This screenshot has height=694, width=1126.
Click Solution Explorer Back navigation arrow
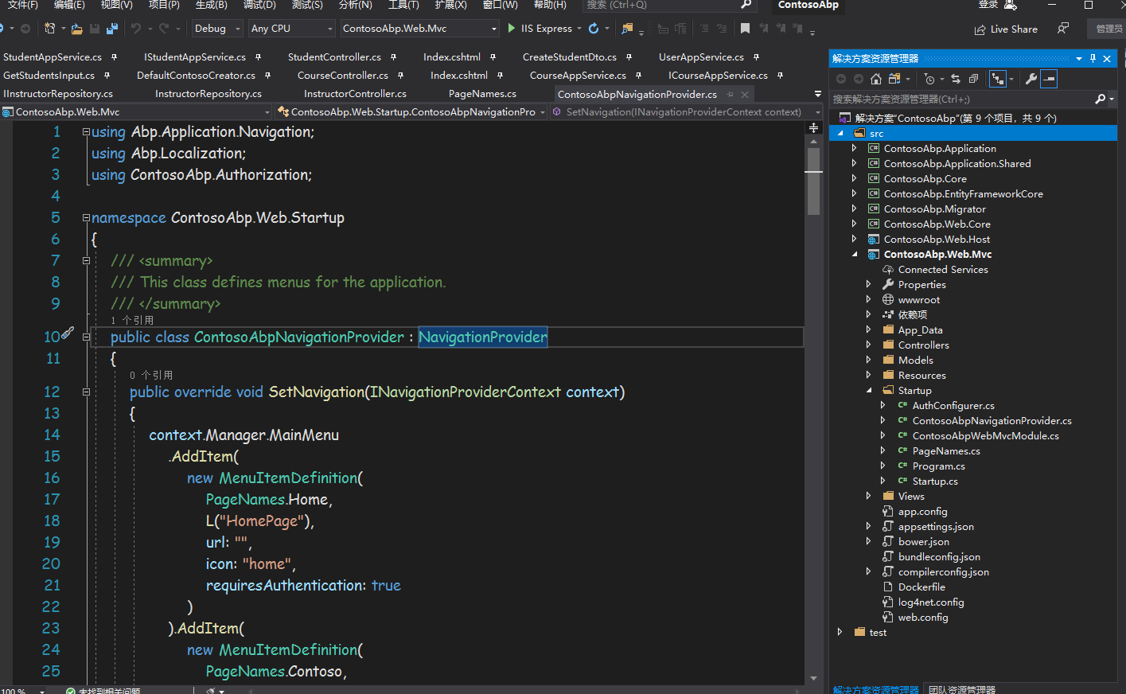[841, 79]
